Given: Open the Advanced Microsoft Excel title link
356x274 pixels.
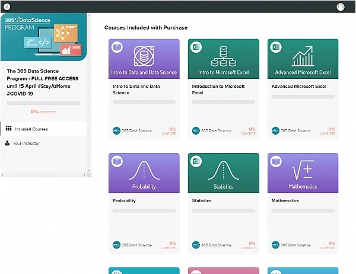Looking at the screenshot, I should pos(299,86).
